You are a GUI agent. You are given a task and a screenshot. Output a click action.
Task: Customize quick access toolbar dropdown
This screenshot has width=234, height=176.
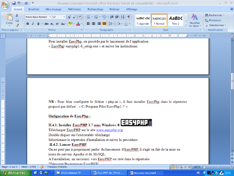[33, 3]
